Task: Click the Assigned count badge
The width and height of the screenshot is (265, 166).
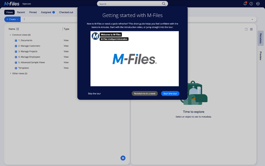Action: coord(54,12)
